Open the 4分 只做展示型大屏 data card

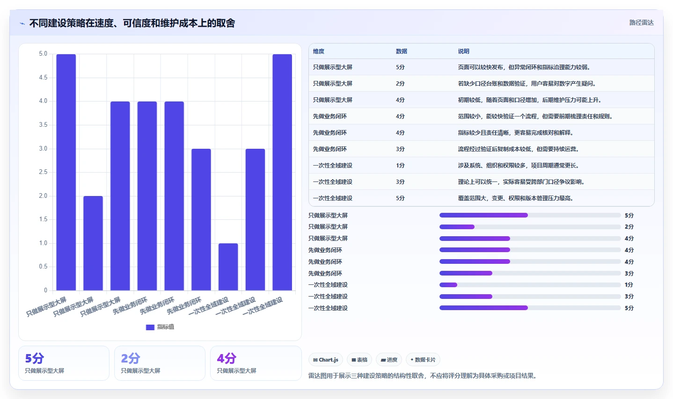point(256,363)
